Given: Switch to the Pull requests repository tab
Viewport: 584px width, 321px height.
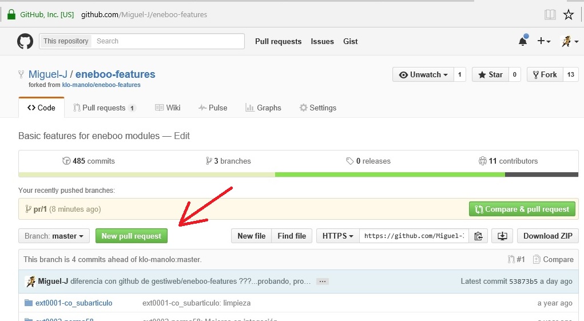Looking at the screenshot, I should [104, 108].
